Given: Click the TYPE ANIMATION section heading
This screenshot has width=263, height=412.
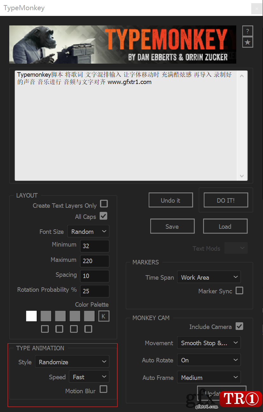Looking at the screenshot, I should click(x=40, y=348).
